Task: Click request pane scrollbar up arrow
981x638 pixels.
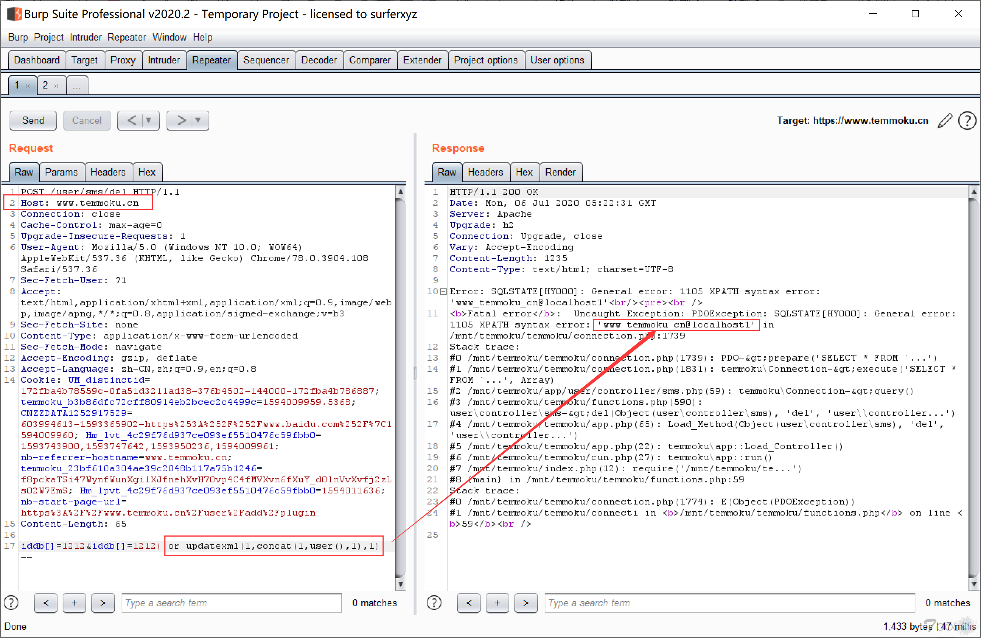Action: [400, 191]
